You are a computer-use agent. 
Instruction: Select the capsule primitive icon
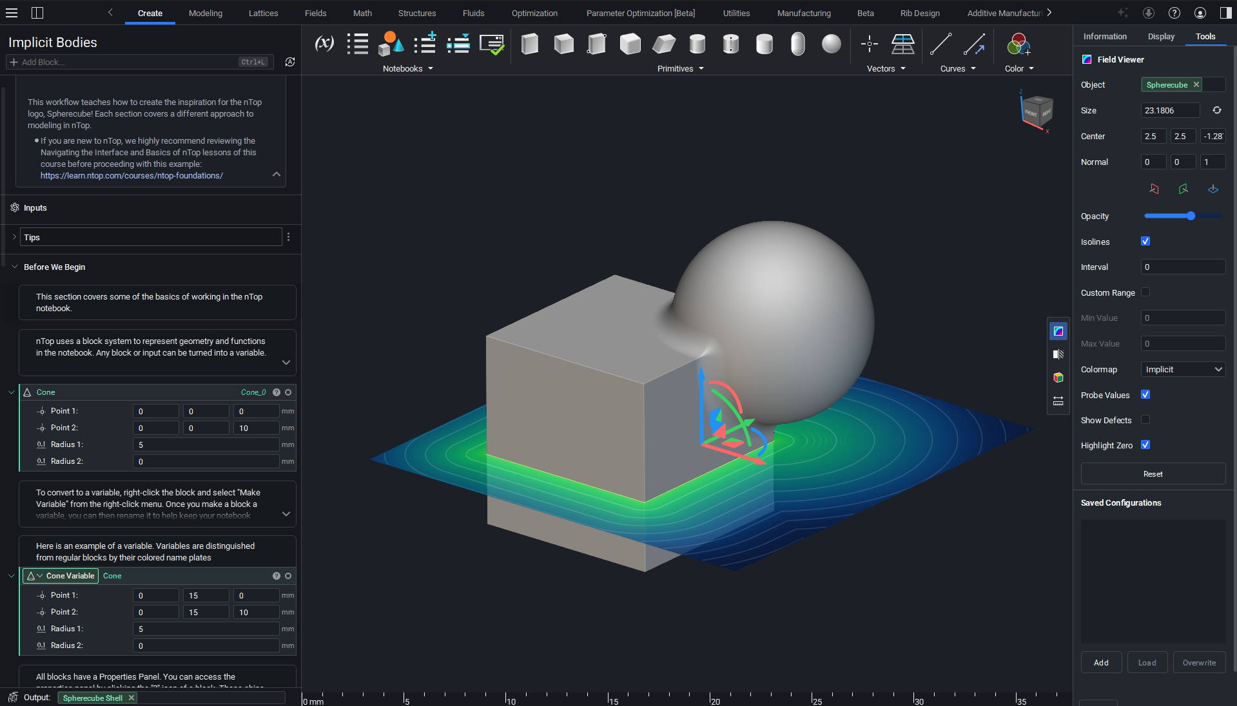[798, 44]
